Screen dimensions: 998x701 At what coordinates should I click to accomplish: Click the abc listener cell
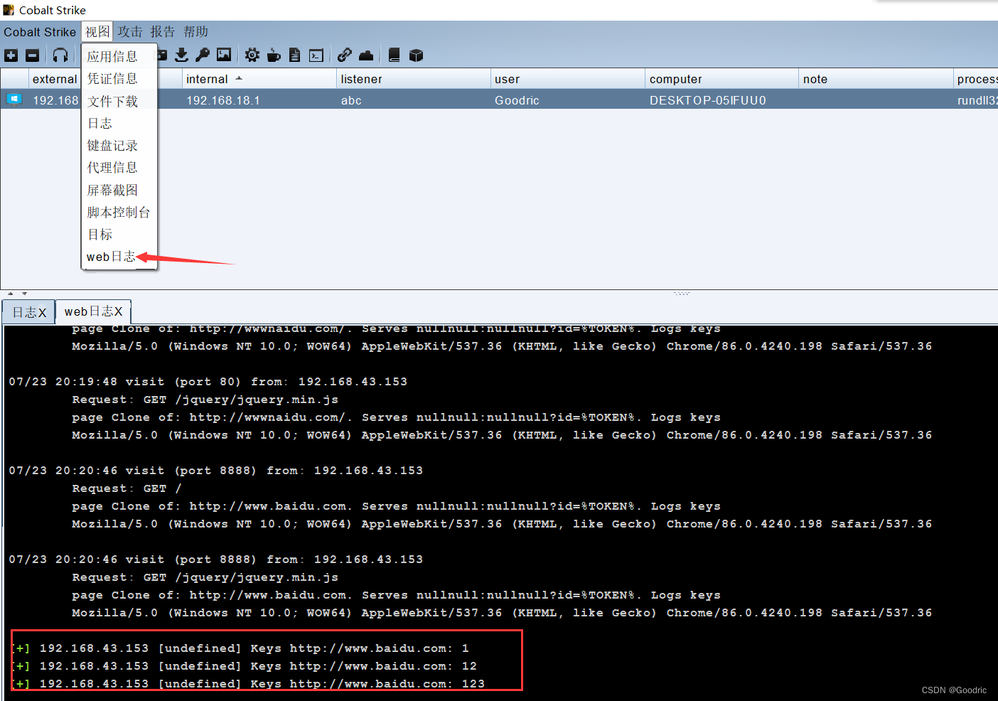pos(413,100)
